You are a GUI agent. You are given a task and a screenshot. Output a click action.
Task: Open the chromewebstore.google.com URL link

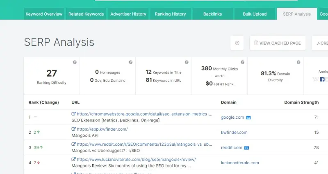pyautogui.click(x=145, y=114)
